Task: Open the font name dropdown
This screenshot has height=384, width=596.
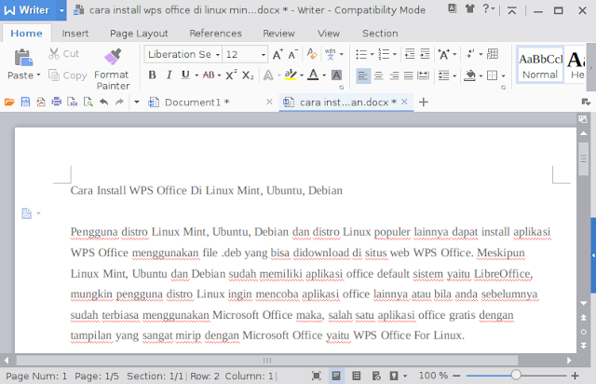Action: pos(217,55)
